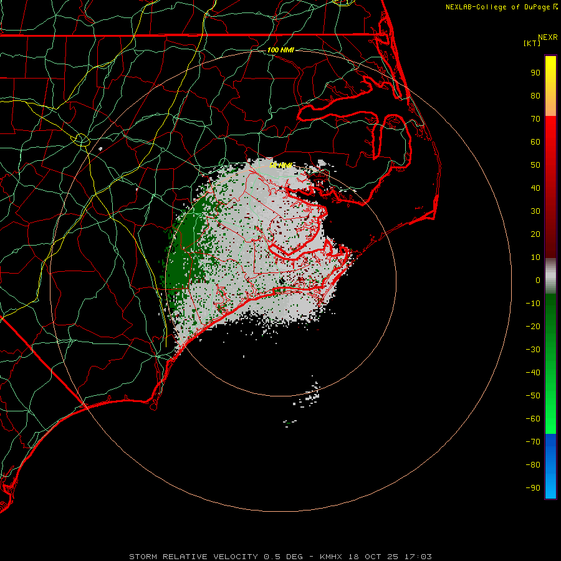Click the 30 value on the velocity scale
Viewport: 561px width, 561px height.
click(535, 211)
